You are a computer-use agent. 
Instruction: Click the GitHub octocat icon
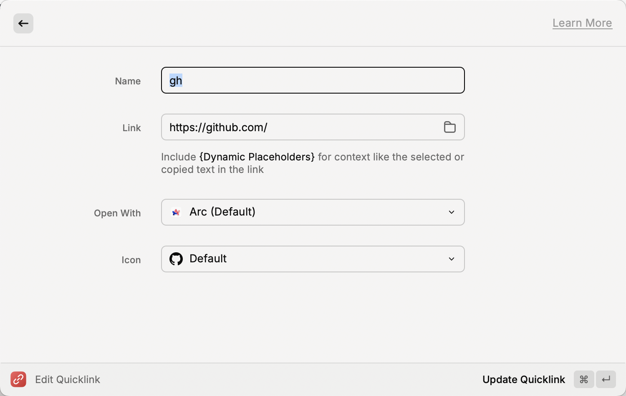(x=176, y=259)
